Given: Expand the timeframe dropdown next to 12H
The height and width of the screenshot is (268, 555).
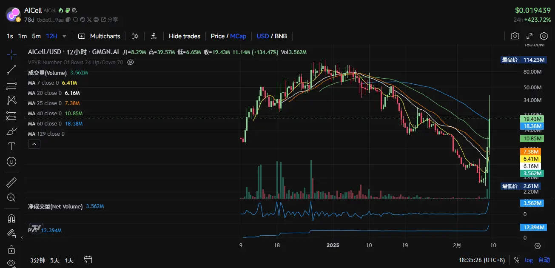Looking at the screenshot, I should click(x=64, y=36).
